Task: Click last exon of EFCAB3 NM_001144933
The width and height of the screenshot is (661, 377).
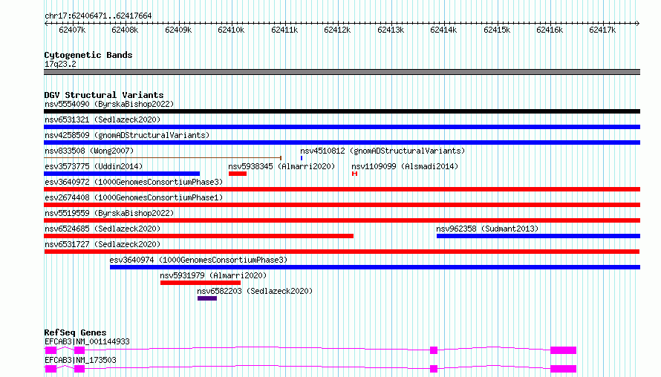Action: point(563,350)
